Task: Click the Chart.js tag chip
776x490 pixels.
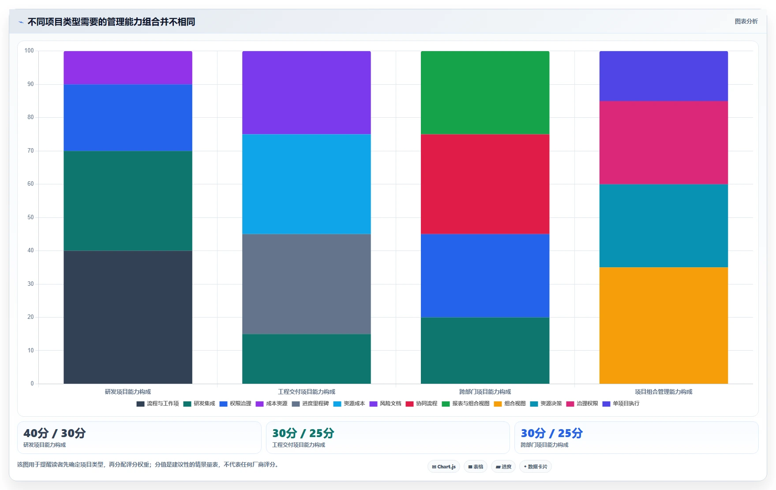Action: point(444,467)
